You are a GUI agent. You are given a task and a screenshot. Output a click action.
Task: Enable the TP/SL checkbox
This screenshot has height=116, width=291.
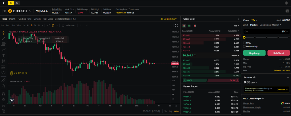point(244,43)
